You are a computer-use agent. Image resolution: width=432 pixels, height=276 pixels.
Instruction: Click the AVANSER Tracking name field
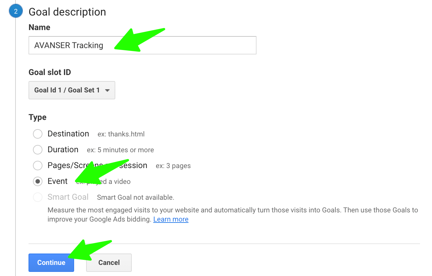[x=142, y=45]
